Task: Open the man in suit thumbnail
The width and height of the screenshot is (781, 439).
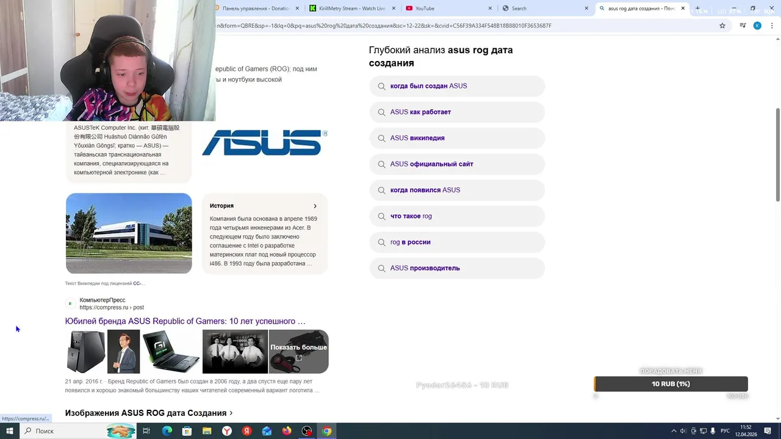Action: click(124, 352)
